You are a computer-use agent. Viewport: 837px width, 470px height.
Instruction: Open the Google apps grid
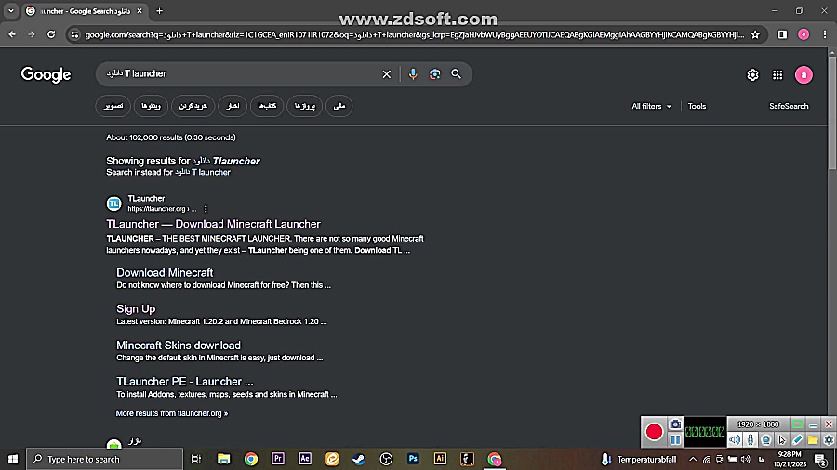coord(777,74)
